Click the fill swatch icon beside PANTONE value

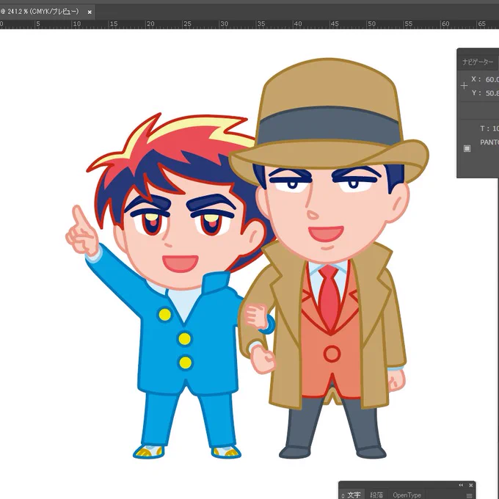pos(467,148)
